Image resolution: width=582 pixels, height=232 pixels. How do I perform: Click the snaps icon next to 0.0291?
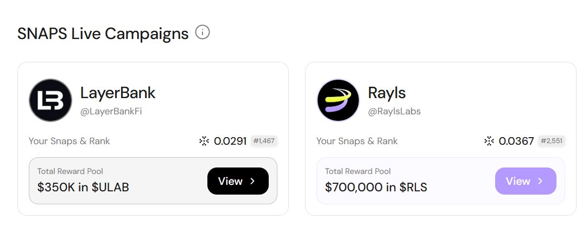coord(204,141)
